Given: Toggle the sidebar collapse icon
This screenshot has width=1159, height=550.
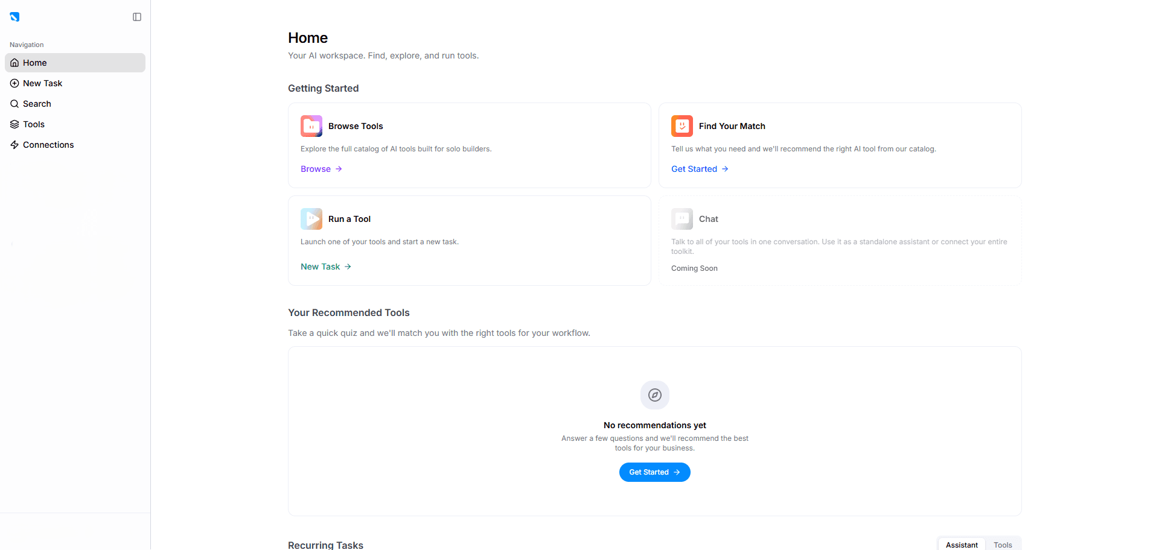Looking at the screenshot, I should (x=137, y=17).
